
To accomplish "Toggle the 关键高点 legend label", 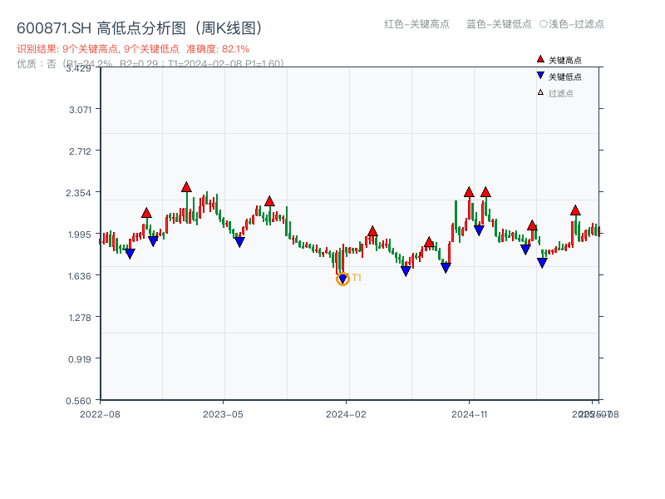I will tap(565, 60).
